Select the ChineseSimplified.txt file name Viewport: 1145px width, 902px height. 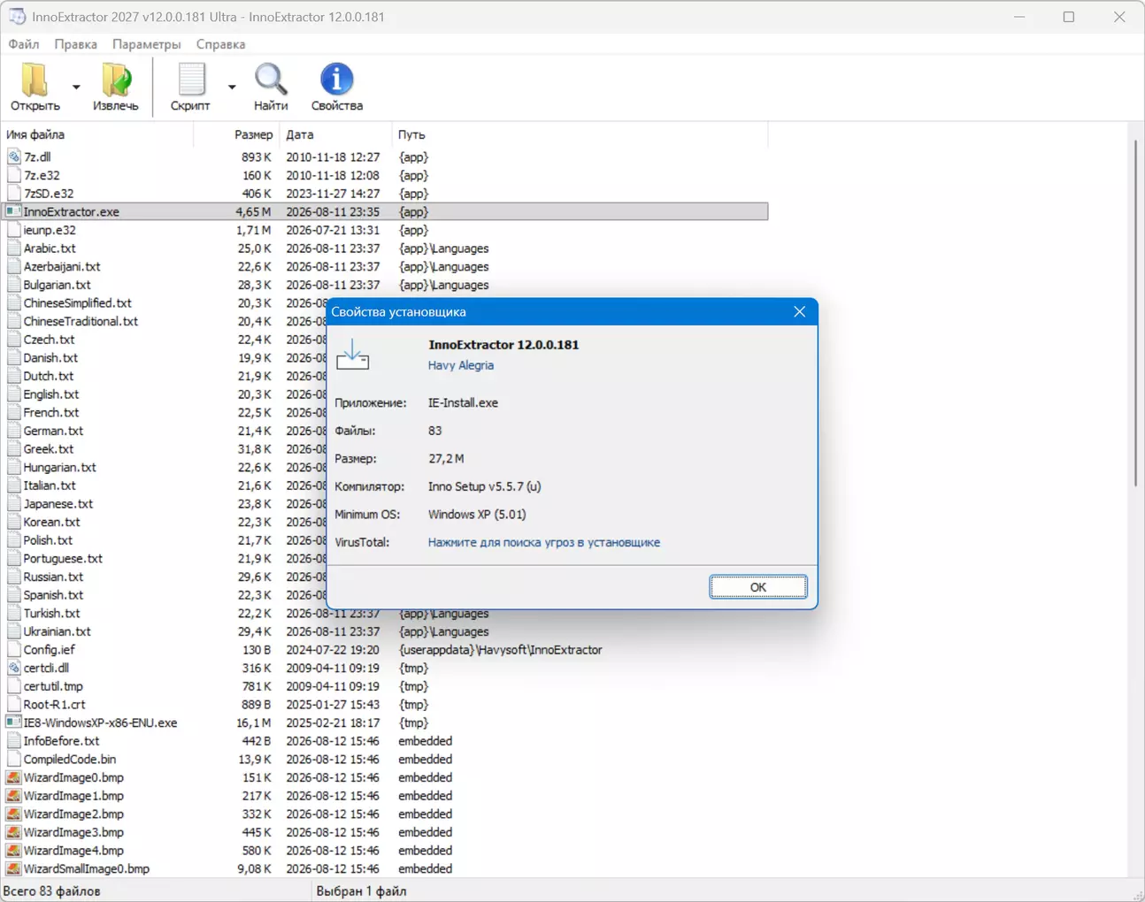click(78, 303)
